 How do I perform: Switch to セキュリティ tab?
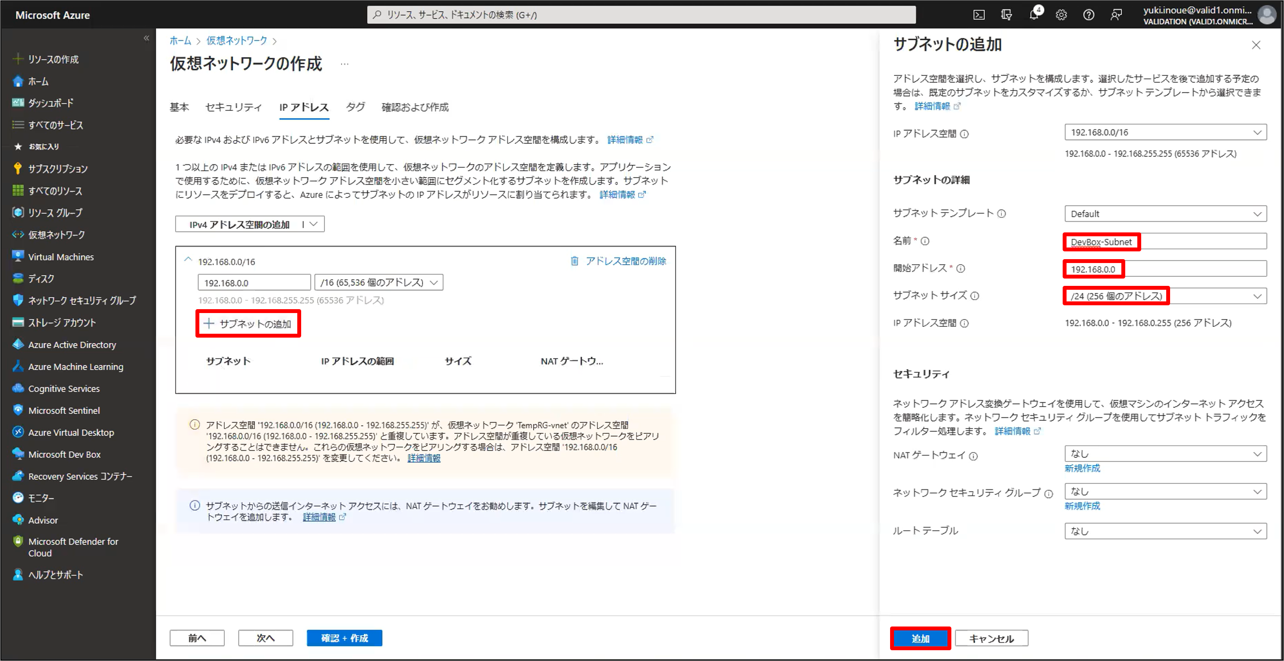click(233, 107)
